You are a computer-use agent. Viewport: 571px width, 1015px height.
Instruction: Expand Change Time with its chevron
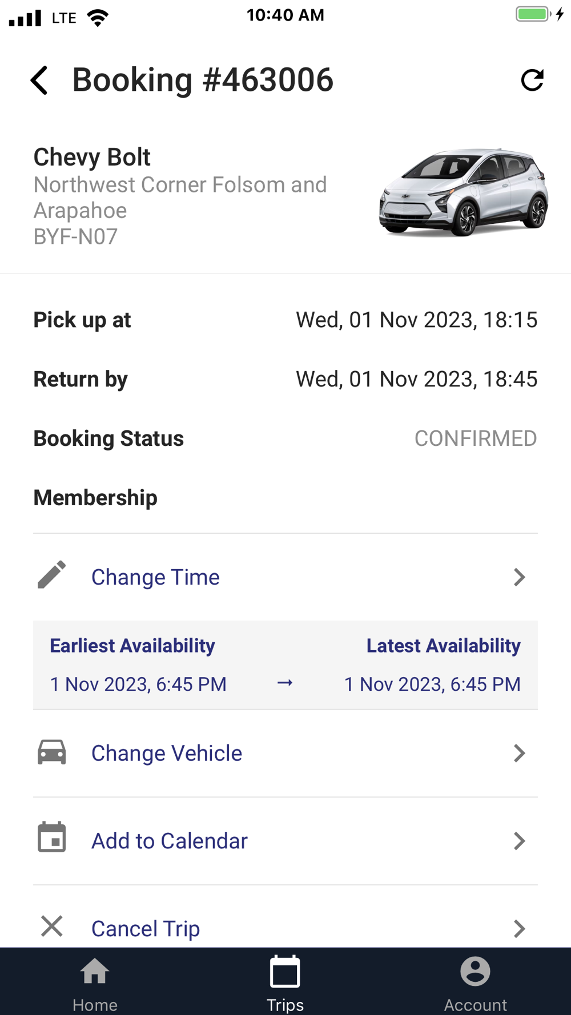[x=518, y=577]
